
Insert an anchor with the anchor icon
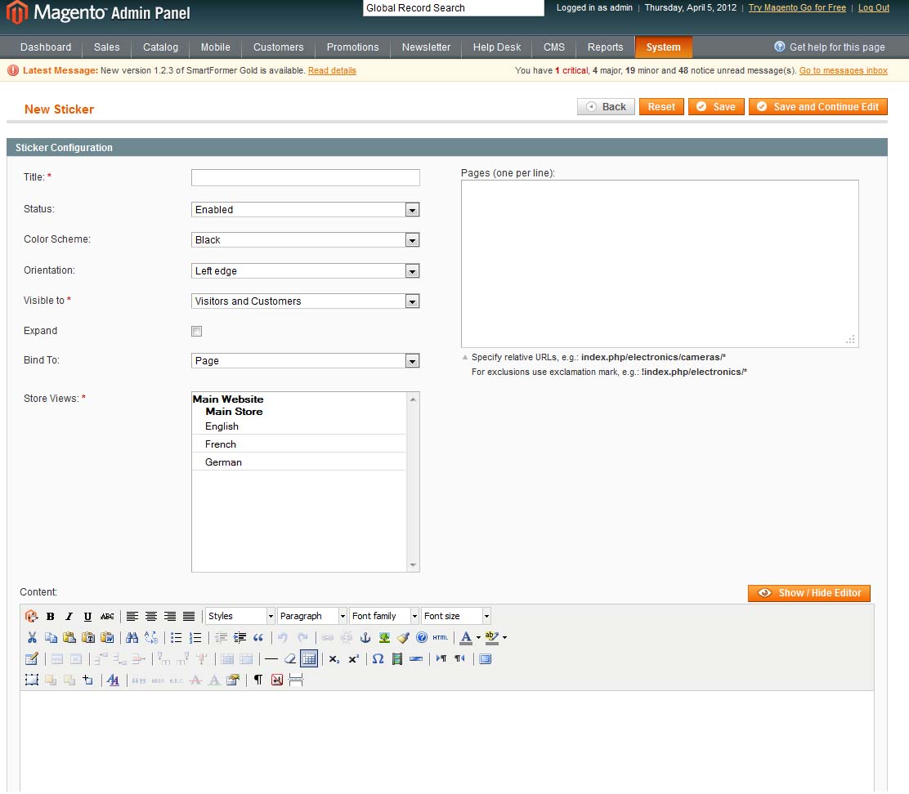pos(365,638)
